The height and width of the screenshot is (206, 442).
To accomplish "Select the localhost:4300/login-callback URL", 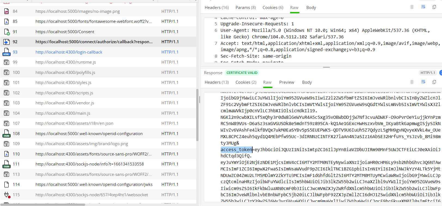I will coord(69,52).
